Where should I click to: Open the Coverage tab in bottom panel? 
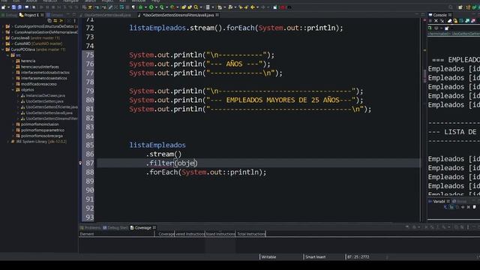click(142, 228)
